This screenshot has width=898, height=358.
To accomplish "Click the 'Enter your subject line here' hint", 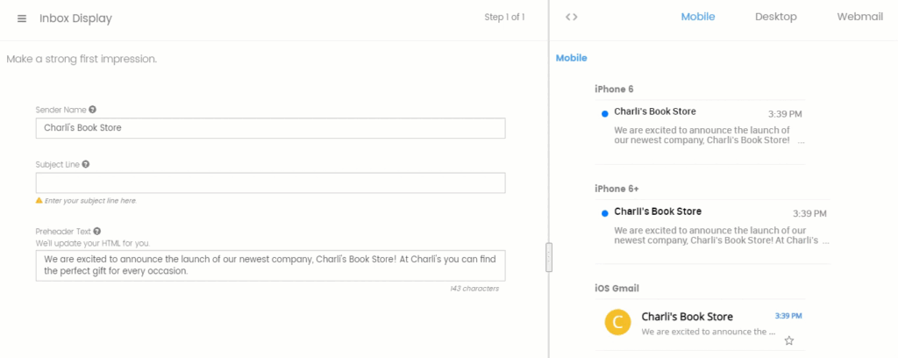I will [90, 201].
